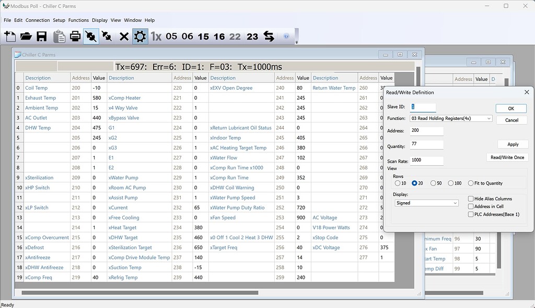The height and width of the screenshot is (308, 535).
Task: Save using the floppy disk icon
Action: (x=42, y=36)
